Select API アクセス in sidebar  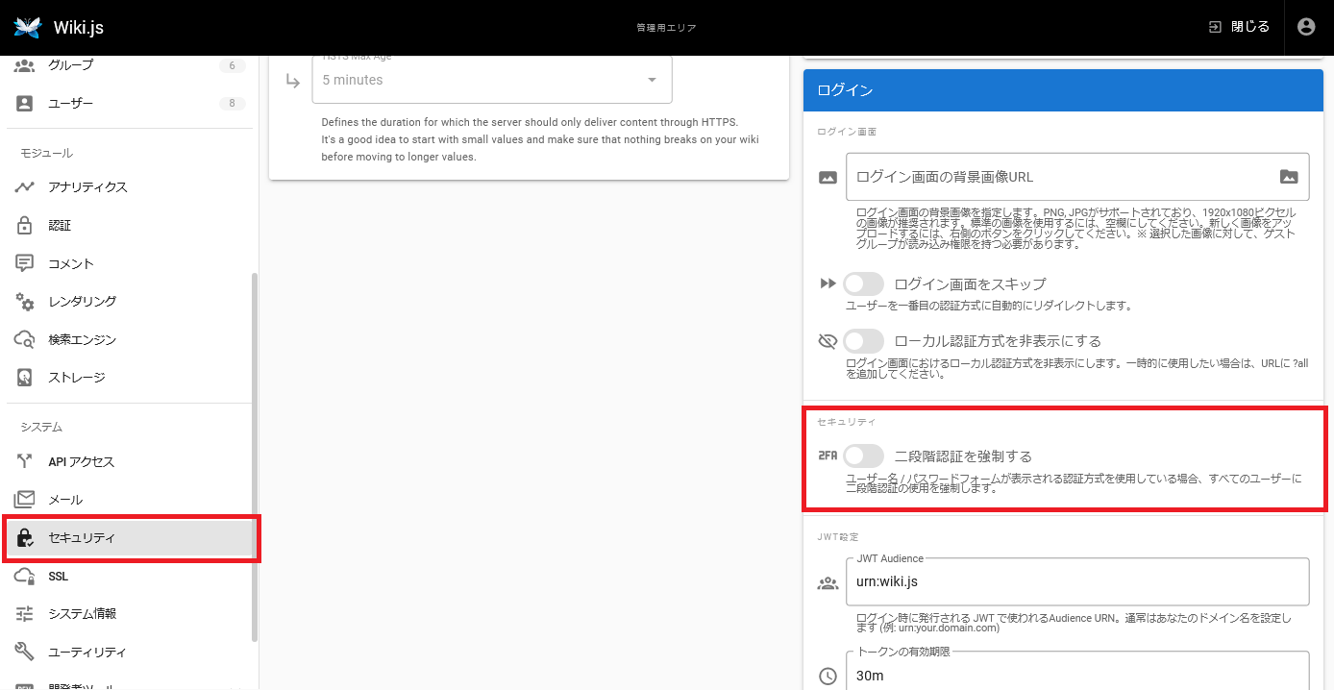[x=82, y=462]
